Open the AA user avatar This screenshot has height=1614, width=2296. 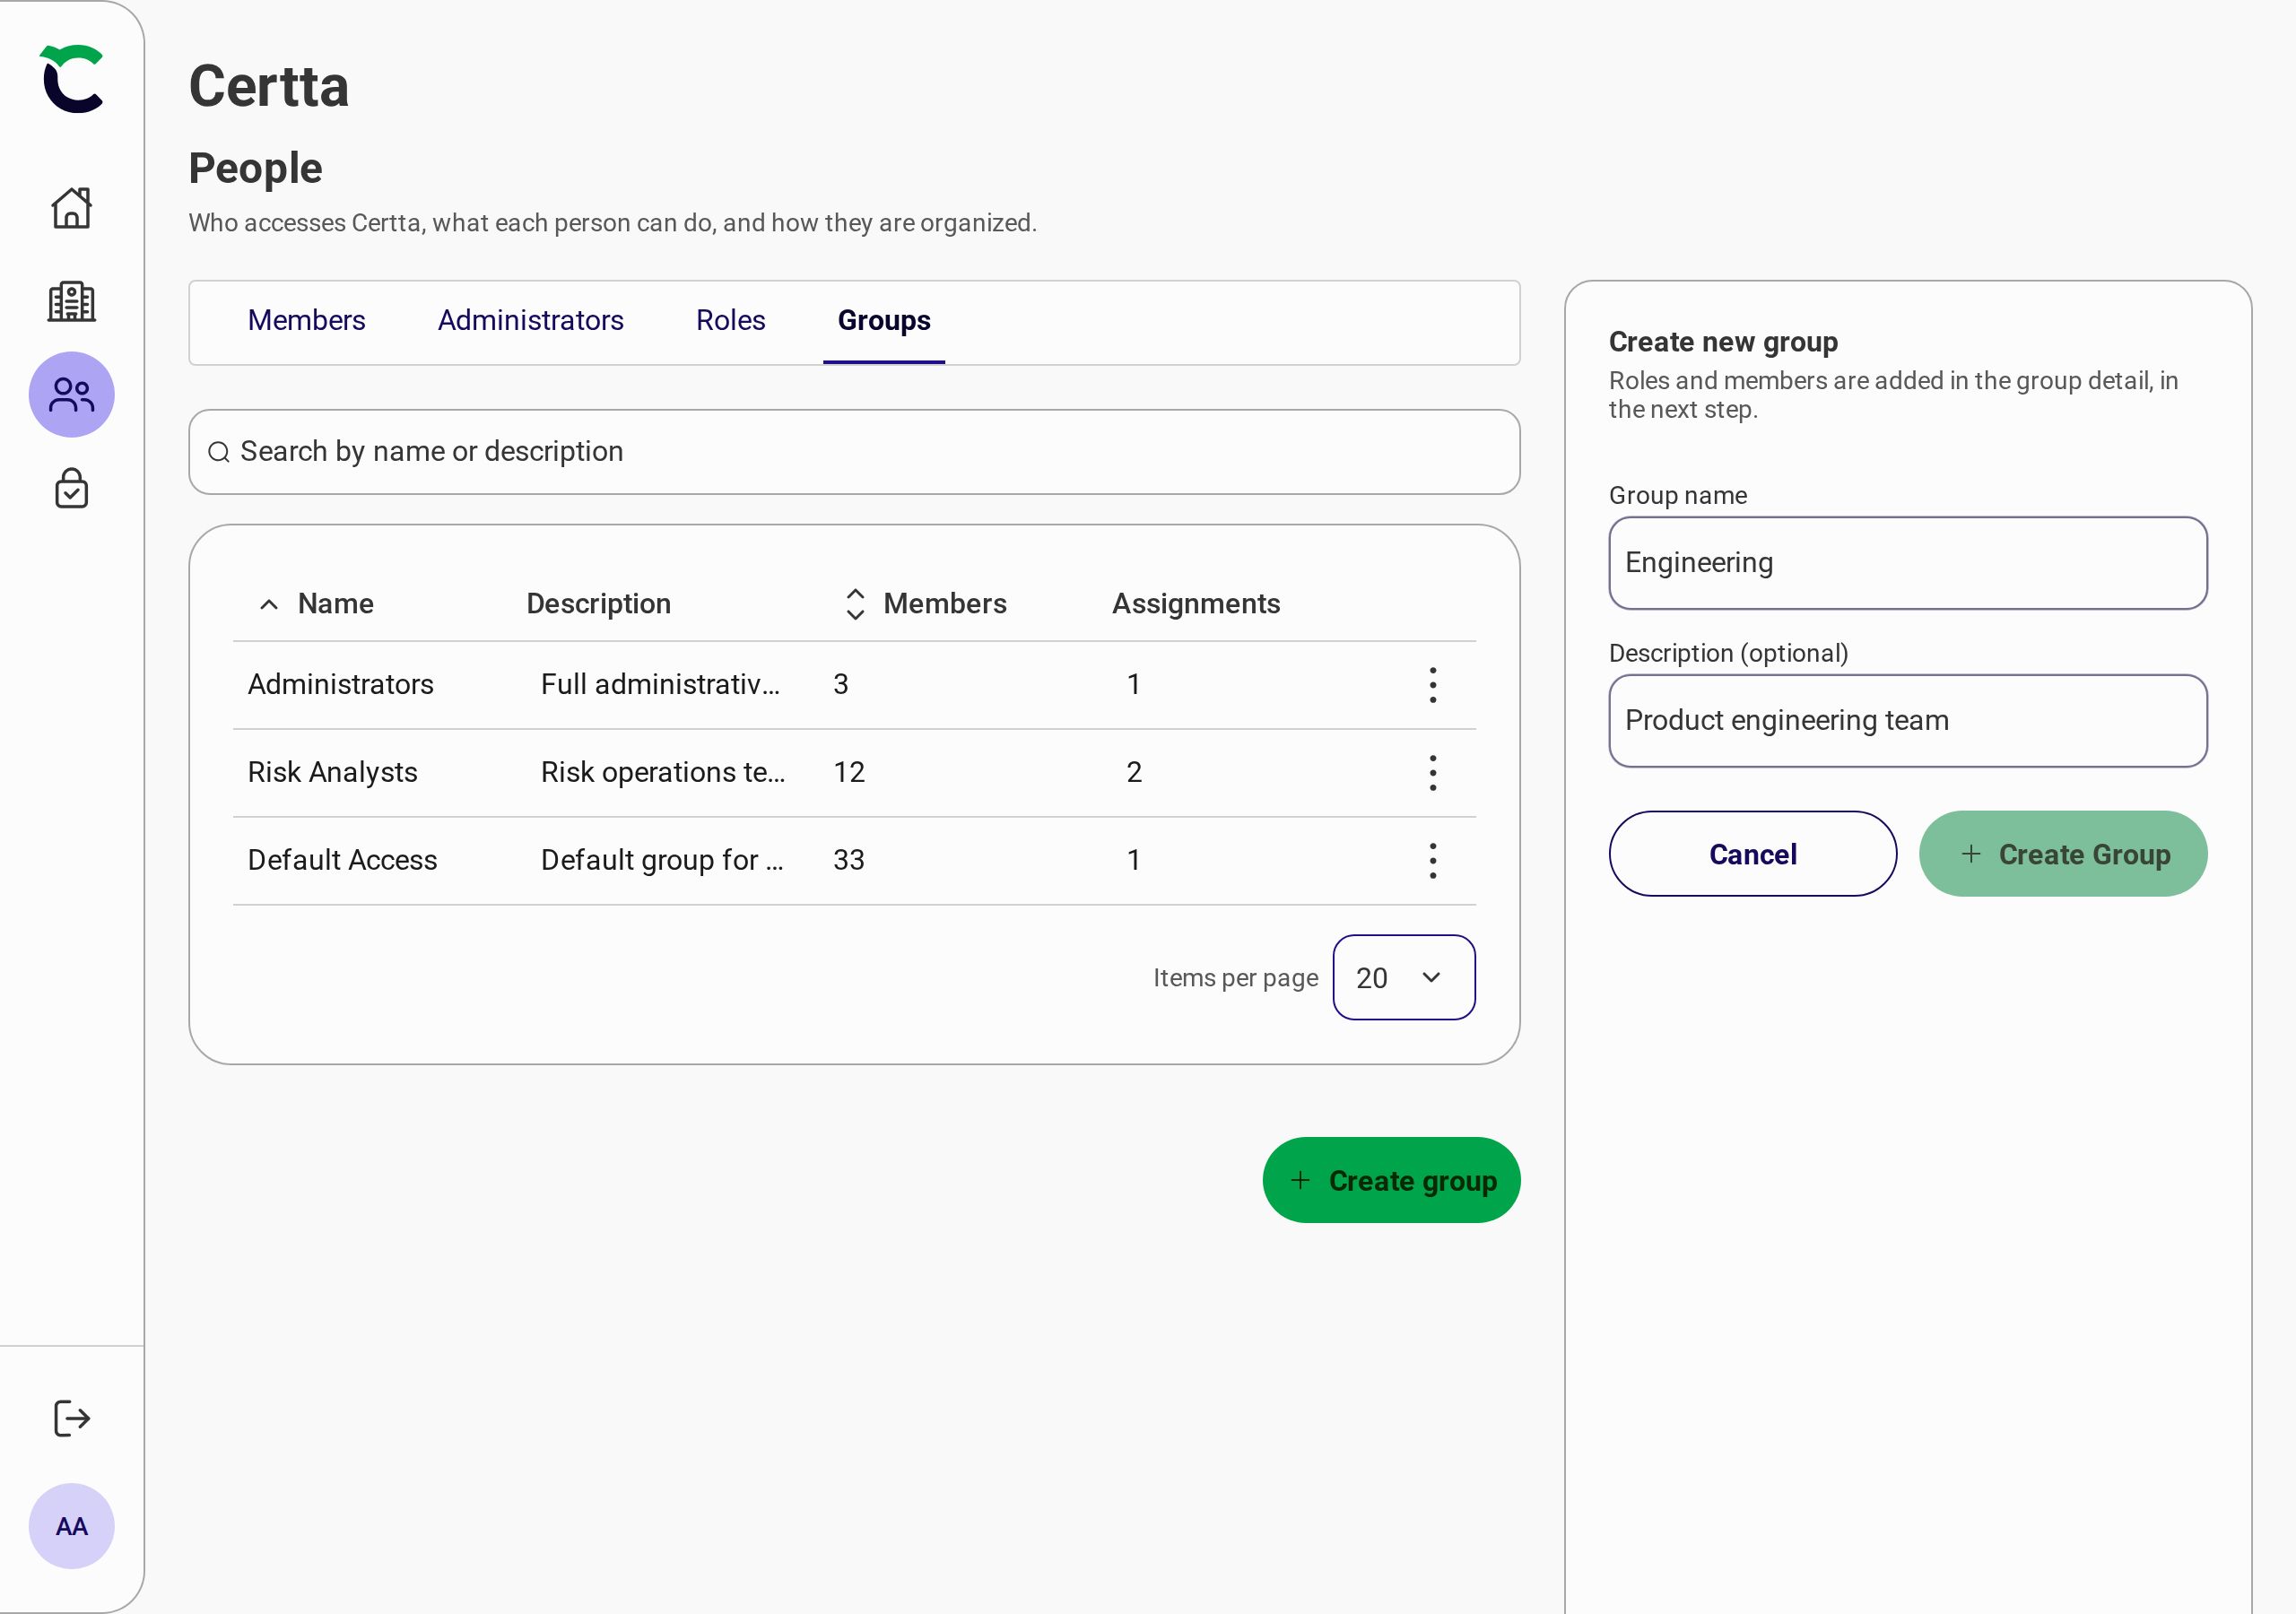pyautogui.click(x=71, y=1526)
